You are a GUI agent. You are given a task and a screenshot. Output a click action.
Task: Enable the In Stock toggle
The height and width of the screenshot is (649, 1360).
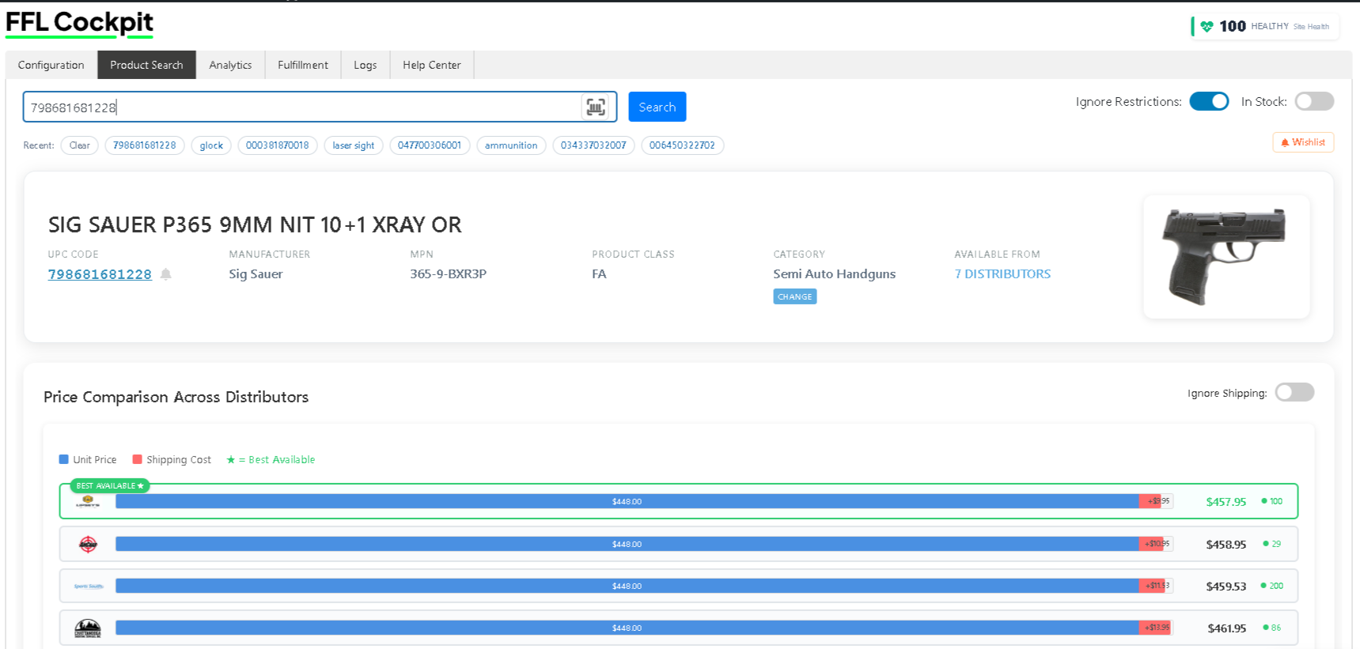[x=1314, y=101]
